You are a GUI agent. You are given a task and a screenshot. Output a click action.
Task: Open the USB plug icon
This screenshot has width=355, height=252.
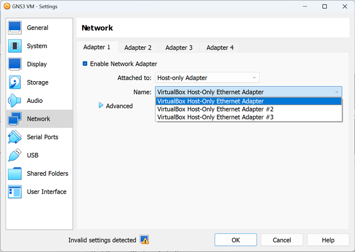(15, 155)
